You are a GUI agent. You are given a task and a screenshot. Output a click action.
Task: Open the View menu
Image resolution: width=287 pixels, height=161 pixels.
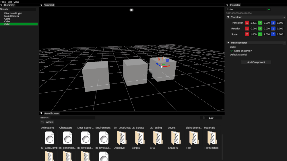(16, 2)
